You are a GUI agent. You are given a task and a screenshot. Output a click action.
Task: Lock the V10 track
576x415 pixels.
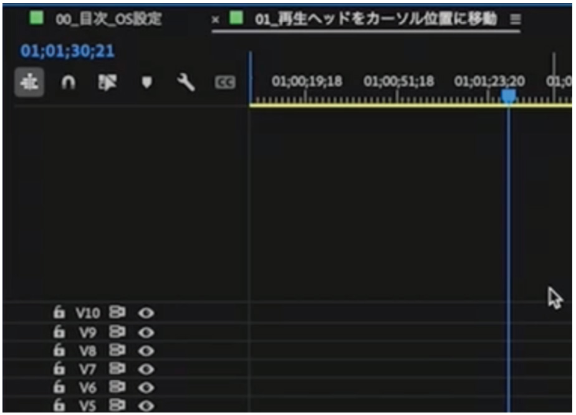(x=58, y=312)
